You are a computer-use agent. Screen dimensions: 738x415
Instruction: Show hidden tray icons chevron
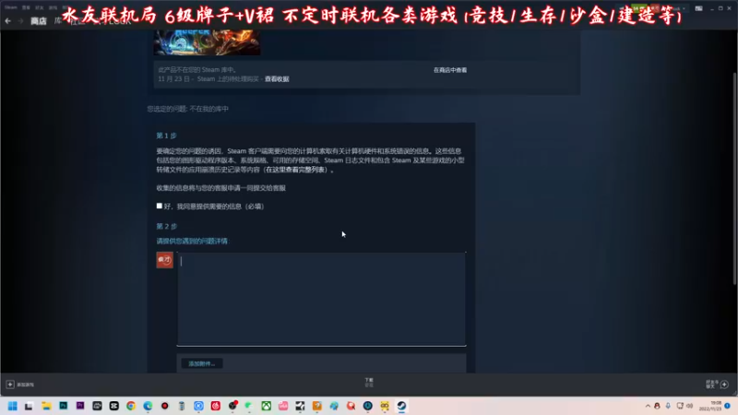(648, 406)
